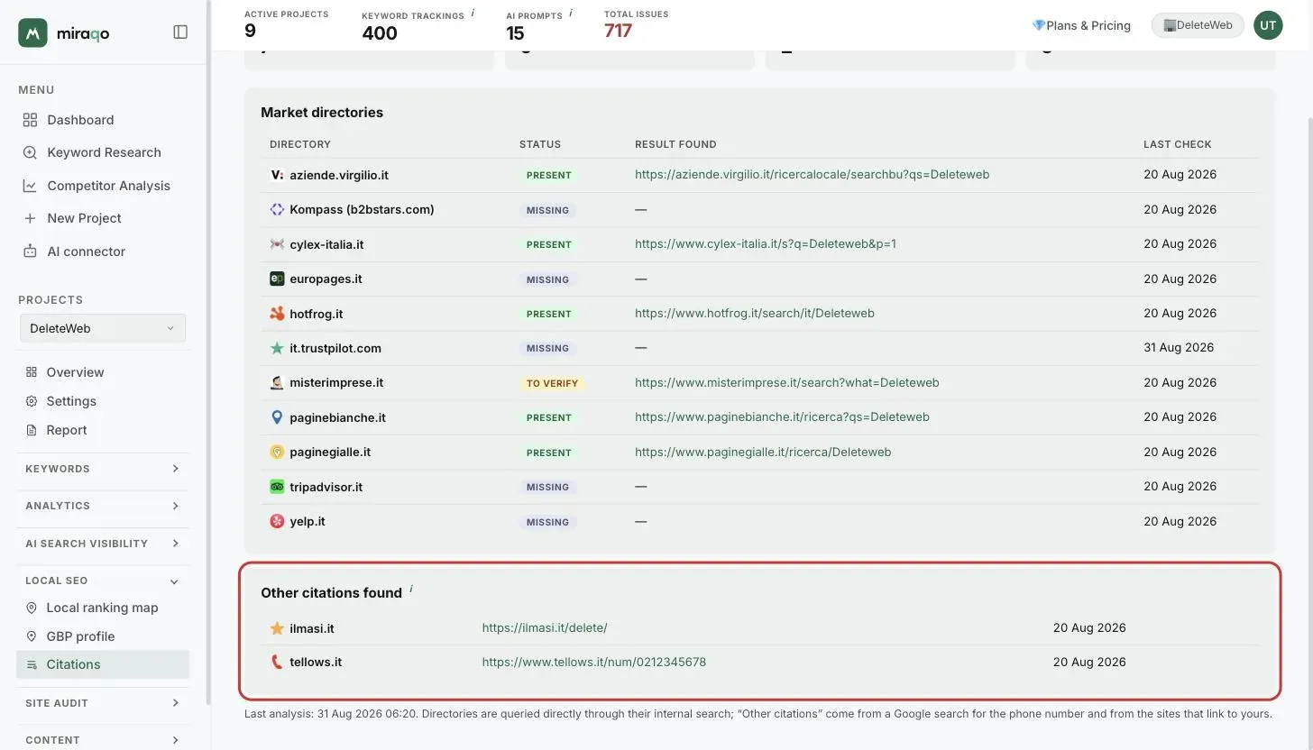Open the paginebianche.it result link
Viewport: 1313px width, 750px height.
(x=782, y=416)
